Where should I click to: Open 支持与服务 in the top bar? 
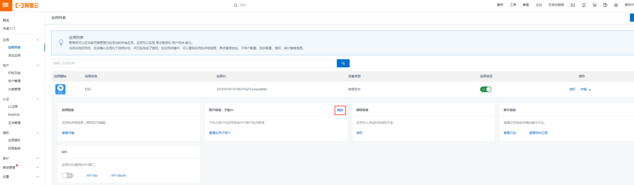(556, 5)
